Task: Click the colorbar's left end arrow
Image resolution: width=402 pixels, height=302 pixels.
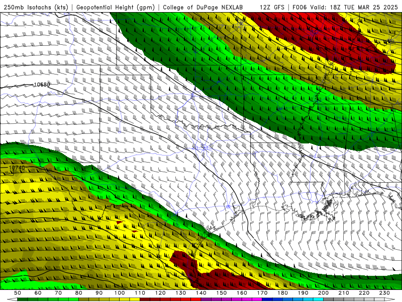Action: [12, 299]
